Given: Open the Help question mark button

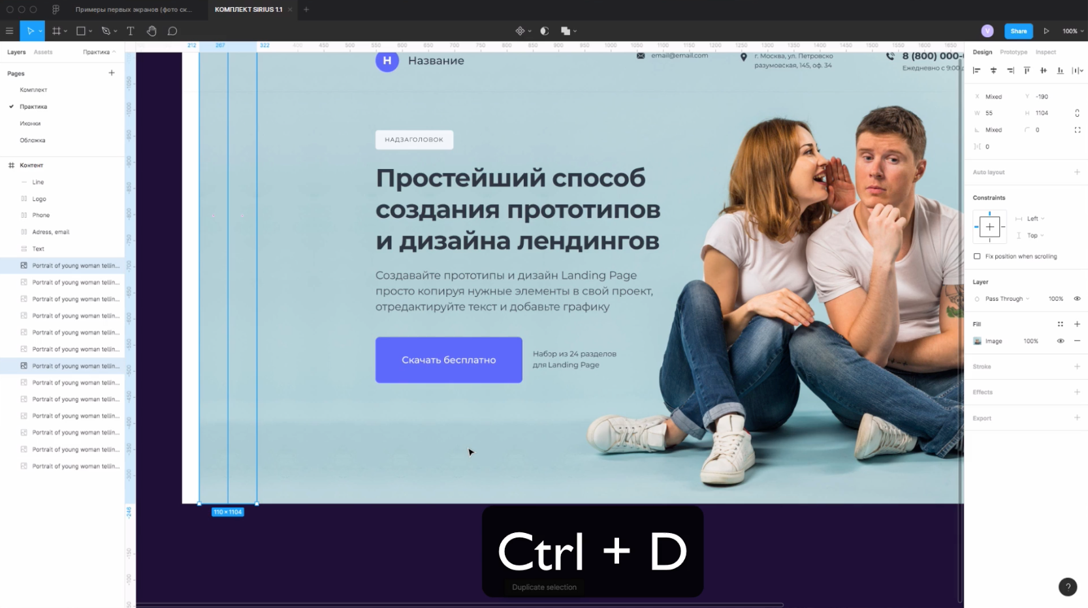Looking at the screenshot, I should (1068, 586).
